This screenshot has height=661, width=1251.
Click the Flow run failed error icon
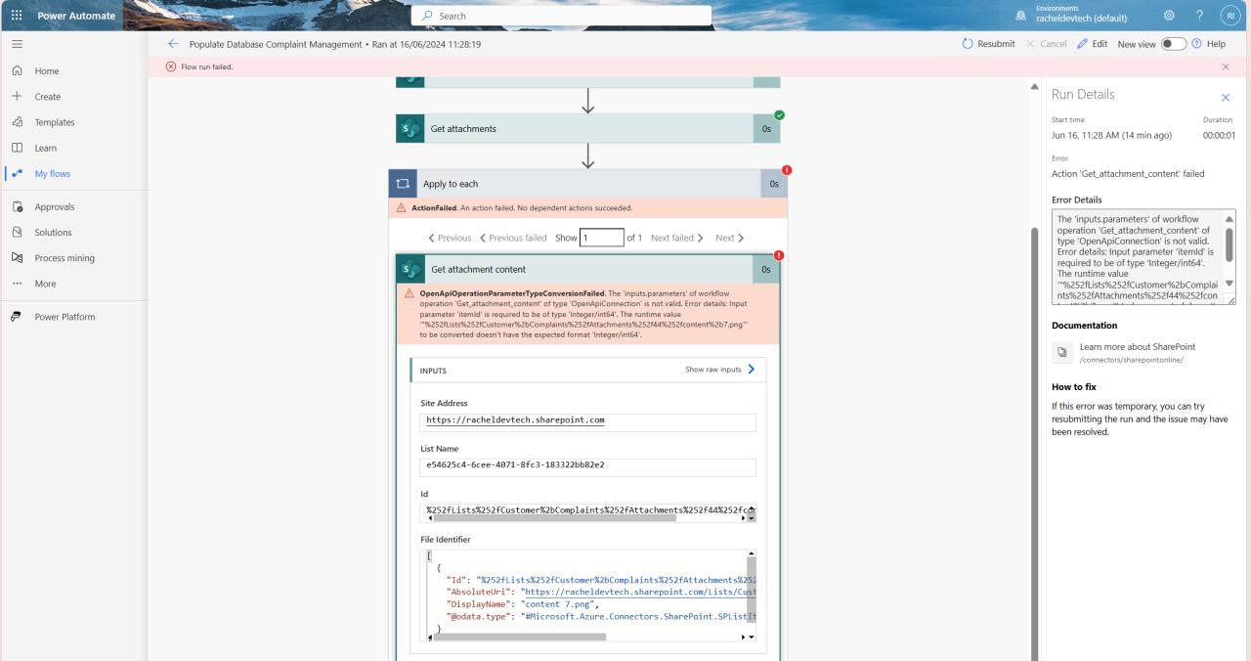tap(171, 66)
